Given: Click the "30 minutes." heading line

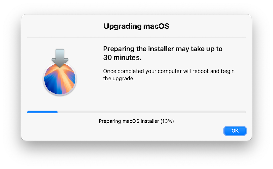Looking at the screenshot, I should 122,57.
